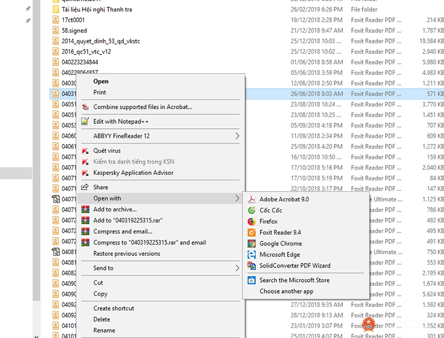Select Edit with Notepad++

click(160, 122)
